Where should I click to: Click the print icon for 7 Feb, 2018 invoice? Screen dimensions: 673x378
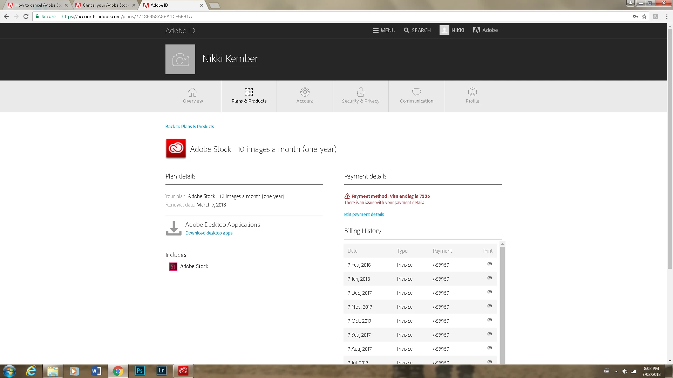pyautogui.click(x=490, y=264)
